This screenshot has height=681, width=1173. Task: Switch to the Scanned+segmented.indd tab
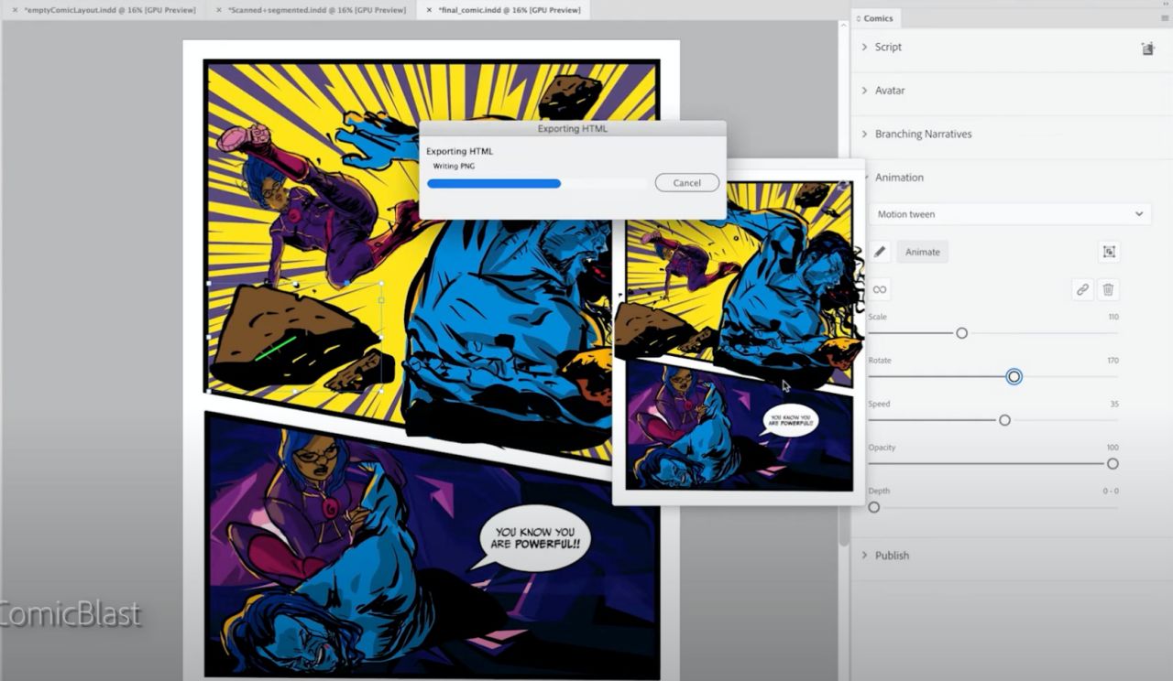316,10
